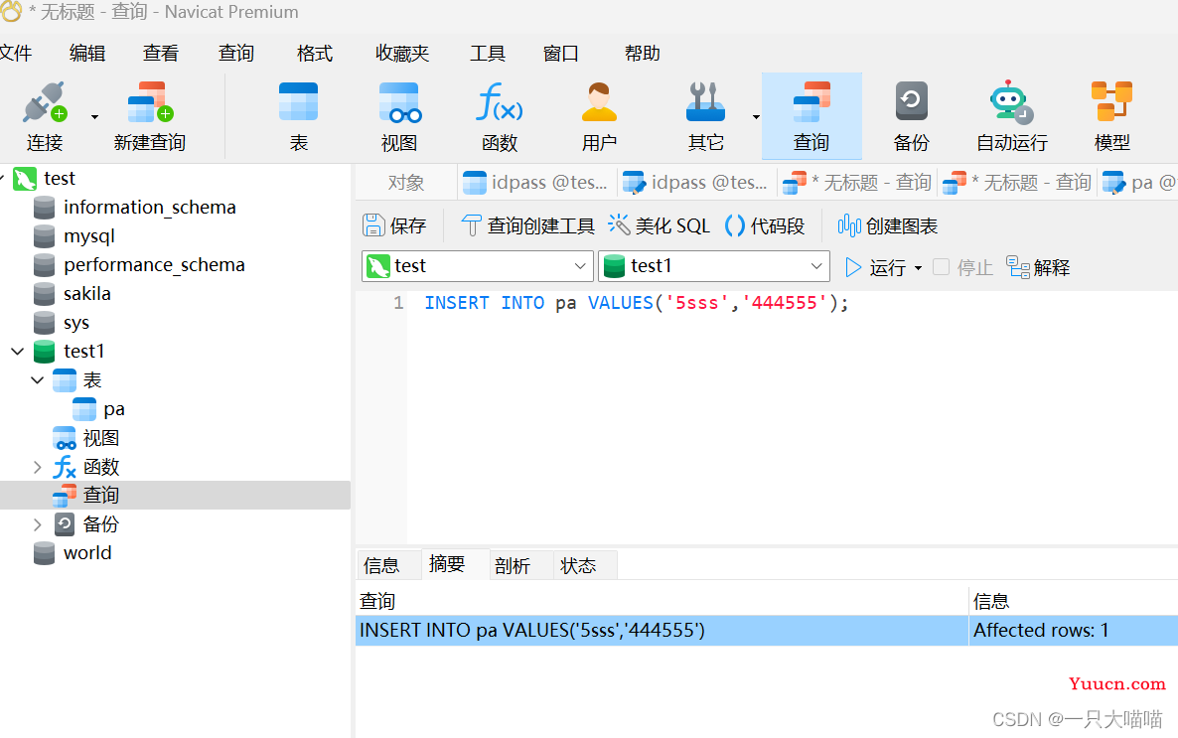Open the Table (表) toolbar icon
The height and width of the screenshot is (738, 1178).
click(x=298, y=102)
